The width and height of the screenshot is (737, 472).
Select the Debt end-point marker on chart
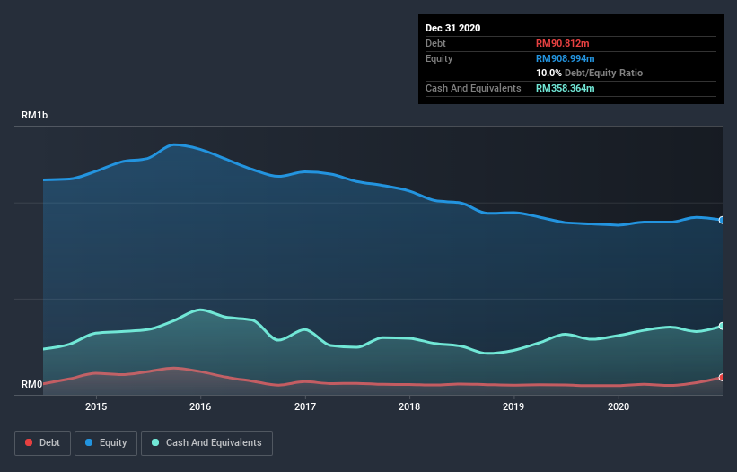point(722,377)
